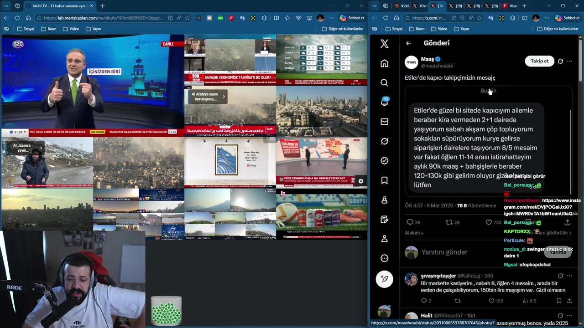Image resolution: width=584 pixels, height=328 pixels.
Task: Expand the Al Arabiya yayın kuruluşuna chevron
Action: pos(224,97)
